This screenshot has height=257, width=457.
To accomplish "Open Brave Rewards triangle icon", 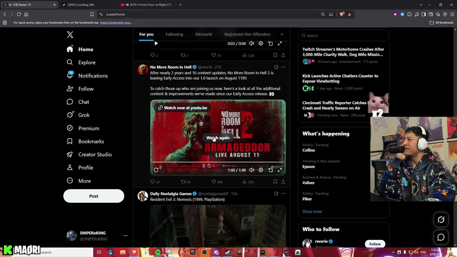I will pos(349,14).
